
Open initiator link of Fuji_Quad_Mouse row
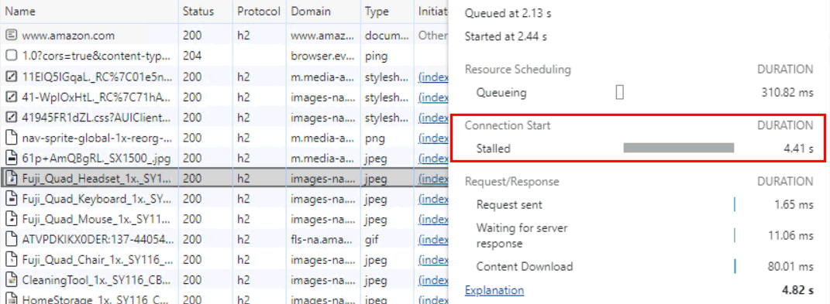(433, 219)
